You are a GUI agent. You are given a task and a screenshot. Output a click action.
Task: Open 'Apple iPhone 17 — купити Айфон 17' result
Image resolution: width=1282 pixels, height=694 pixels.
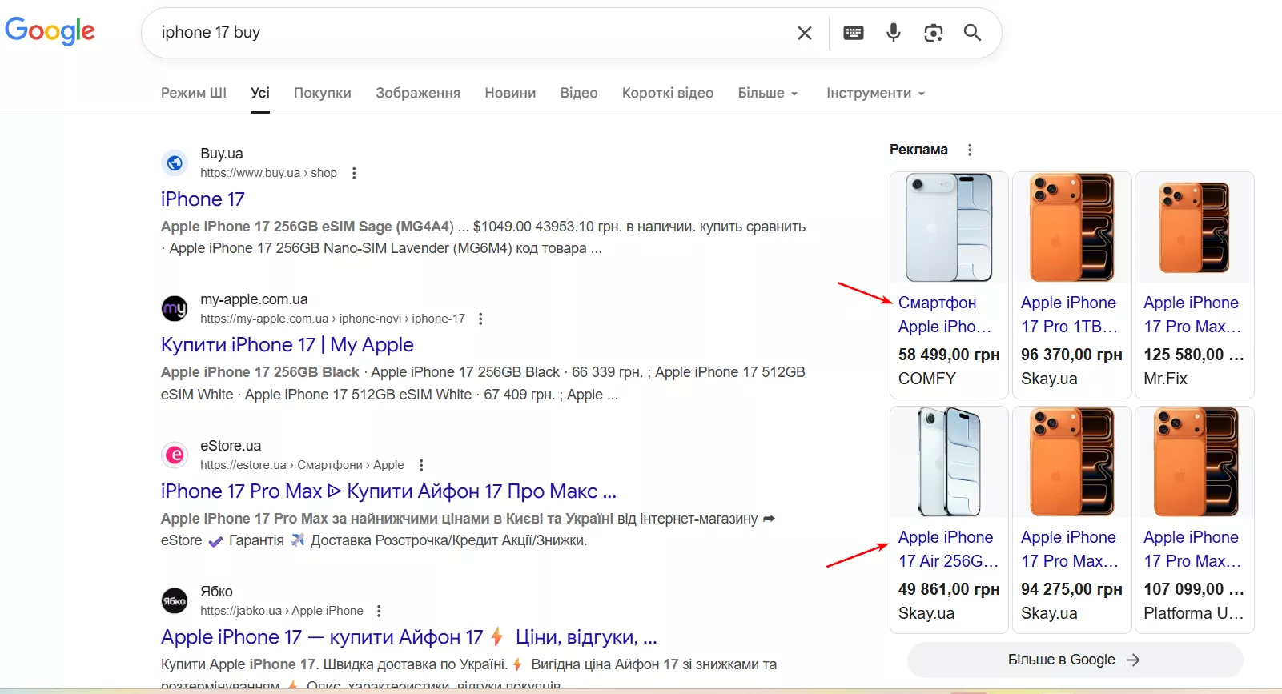409,637
